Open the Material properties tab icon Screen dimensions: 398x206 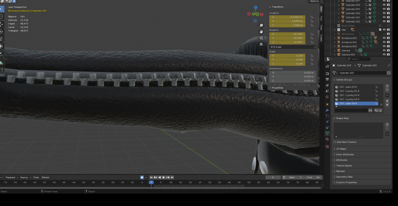[327, 139]
